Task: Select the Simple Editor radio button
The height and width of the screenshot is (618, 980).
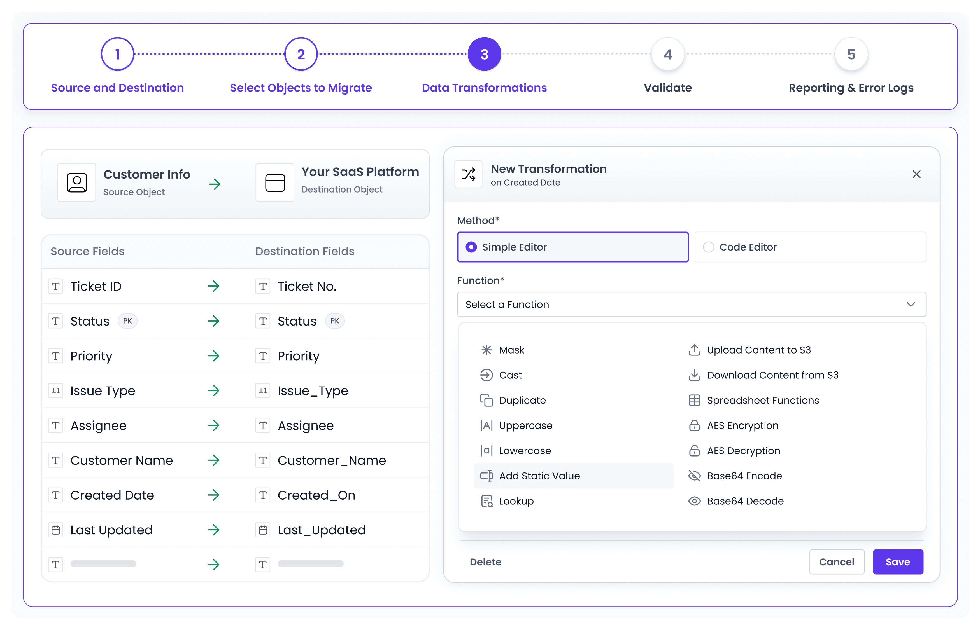Action: [471, 247]
